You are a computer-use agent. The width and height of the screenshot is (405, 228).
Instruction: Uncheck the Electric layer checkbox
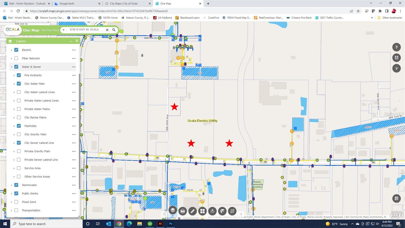pyautogui.click(x=16, y=50)
